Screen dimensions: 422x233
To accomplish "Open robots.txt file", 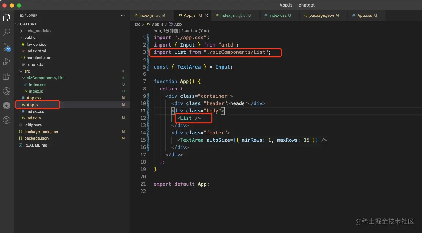I will (x=36, y=64).
